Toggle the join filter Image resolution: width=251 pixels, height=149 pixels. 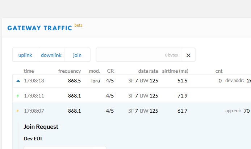(77, 55)
